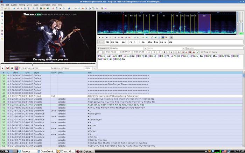Select row 49 '*Dekaranger!' line
Image resolution: width=245 pixels, height=153 pixels.
(121, 119)
